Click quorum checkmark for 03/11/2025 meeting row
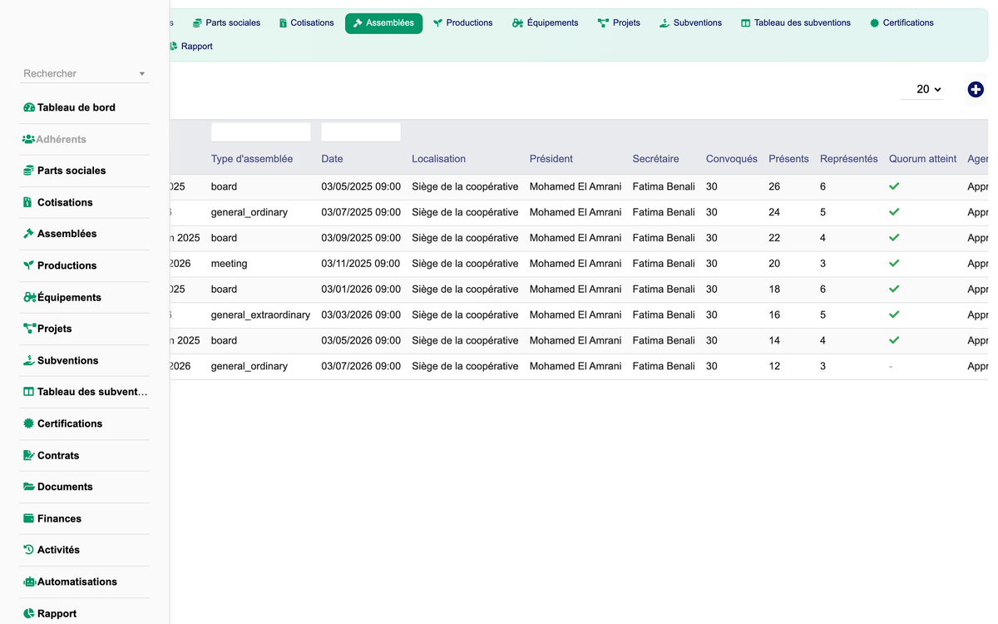Viewport: 998px width, 624px height. 894,264
